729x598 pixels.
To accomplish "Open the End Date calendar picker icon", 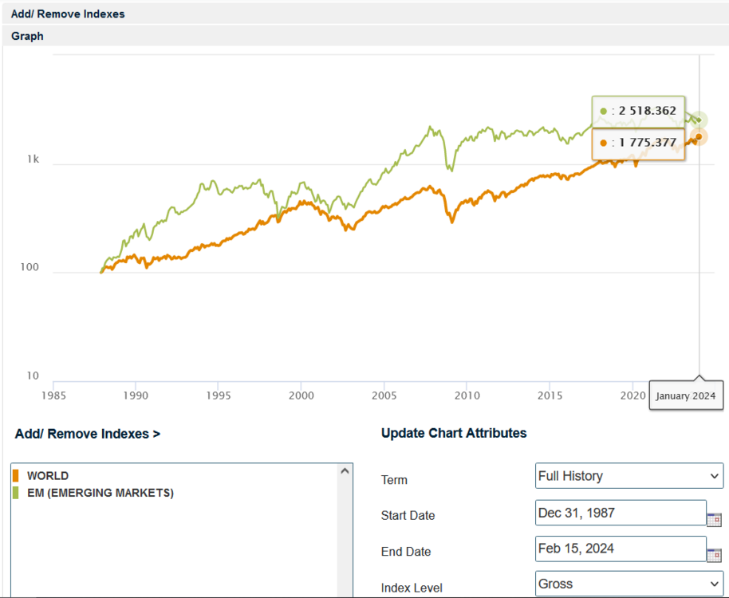I will pyautogui.click(x=714, y=555).
